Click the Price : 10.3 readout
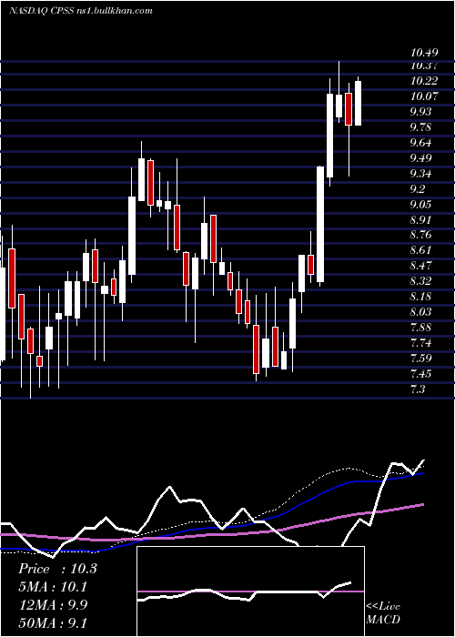This screenshot has height=637, width=455. click(x=57, y=569)
